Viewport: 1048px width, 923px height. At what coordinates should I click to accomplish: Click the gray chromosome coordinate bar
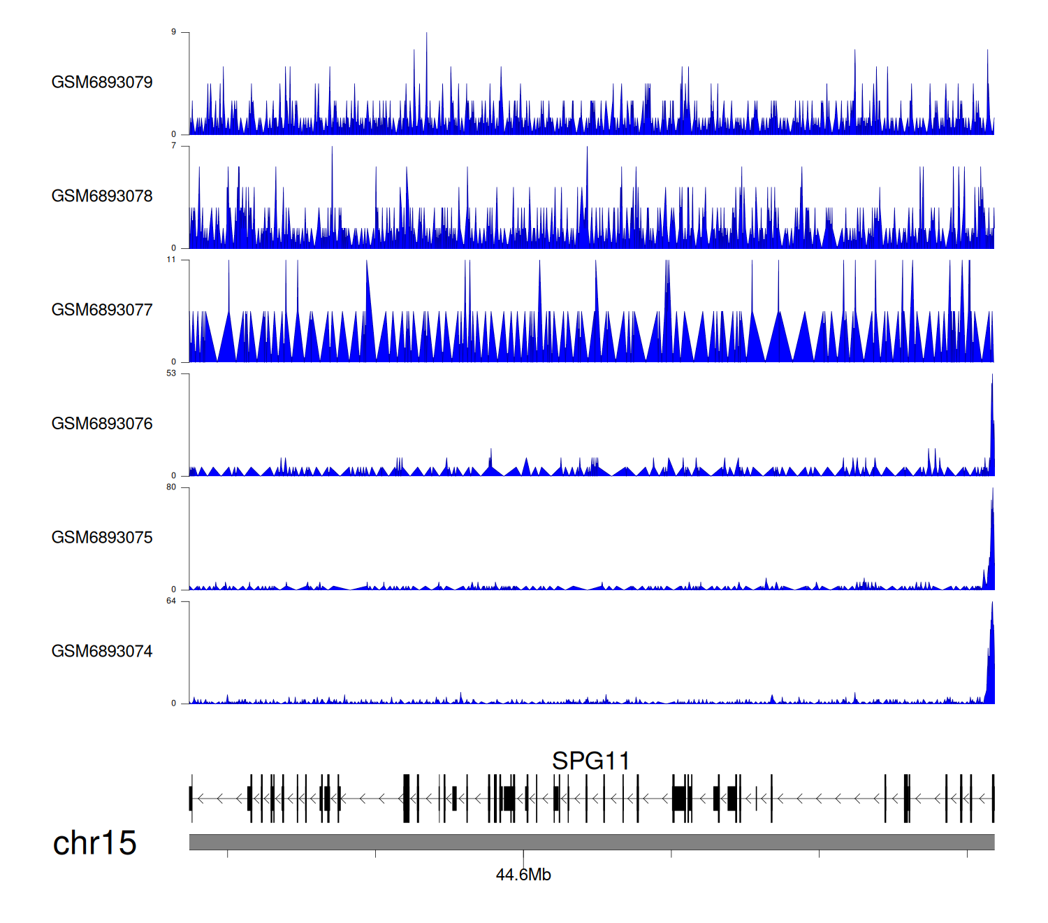(591, 842)
